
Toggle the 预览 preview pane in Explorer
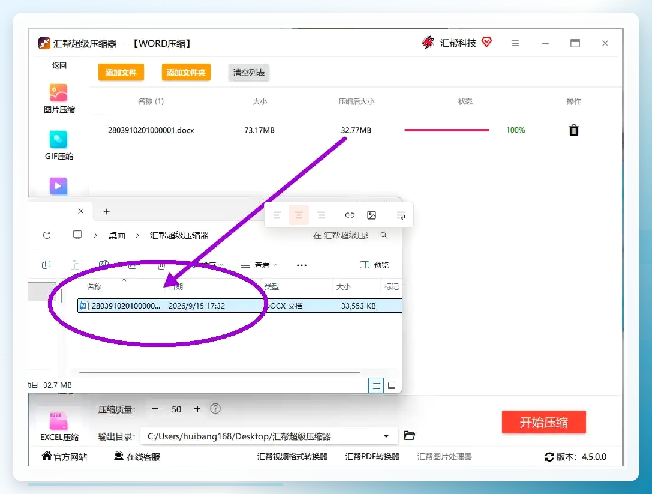(374, 265)
